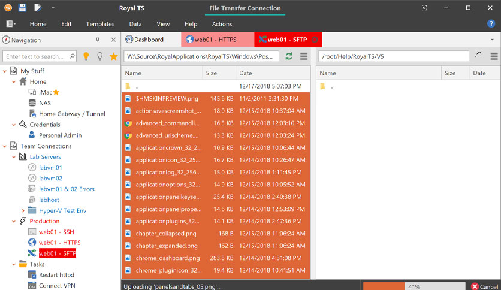Close the Navigation panel
501x290 pixels.
click(x=113, y=40)
